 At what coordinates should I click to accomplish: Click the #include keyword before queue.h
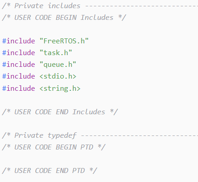click(x=19, y=65)
